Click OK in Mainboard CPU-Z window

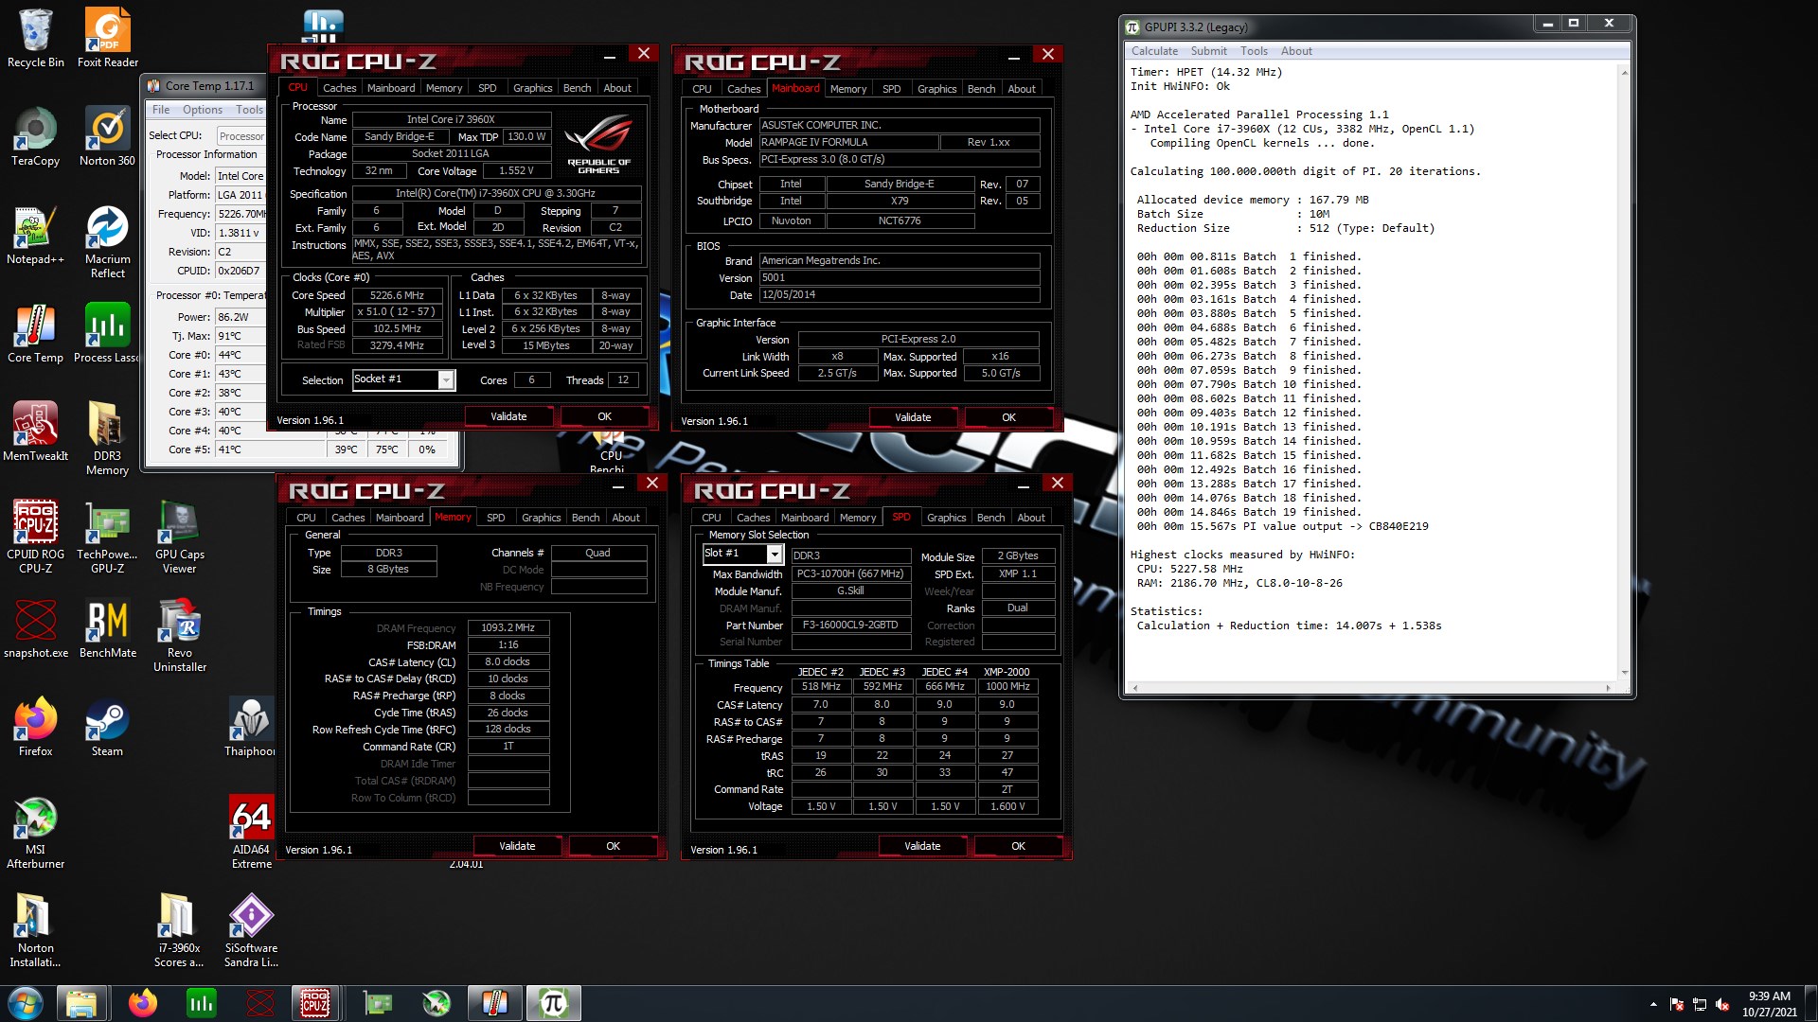coord(1009,417)
